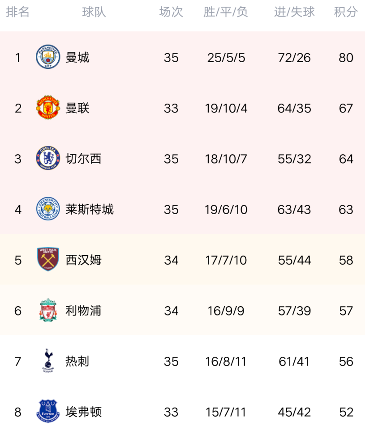Click the 排名 column header
The width and height of the screenshot is (365, 447).
tap(18, 12)
